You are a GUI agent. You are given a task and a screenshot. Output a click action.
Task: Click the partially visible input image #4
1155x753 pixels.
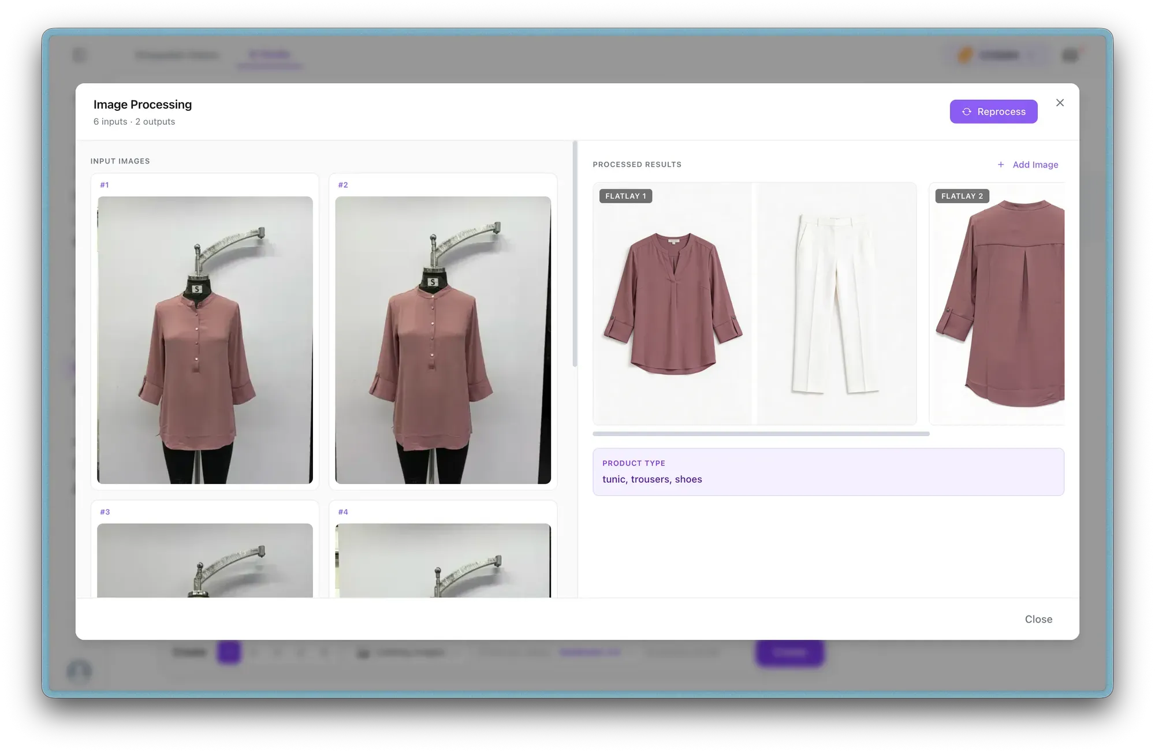pos(443,560)
